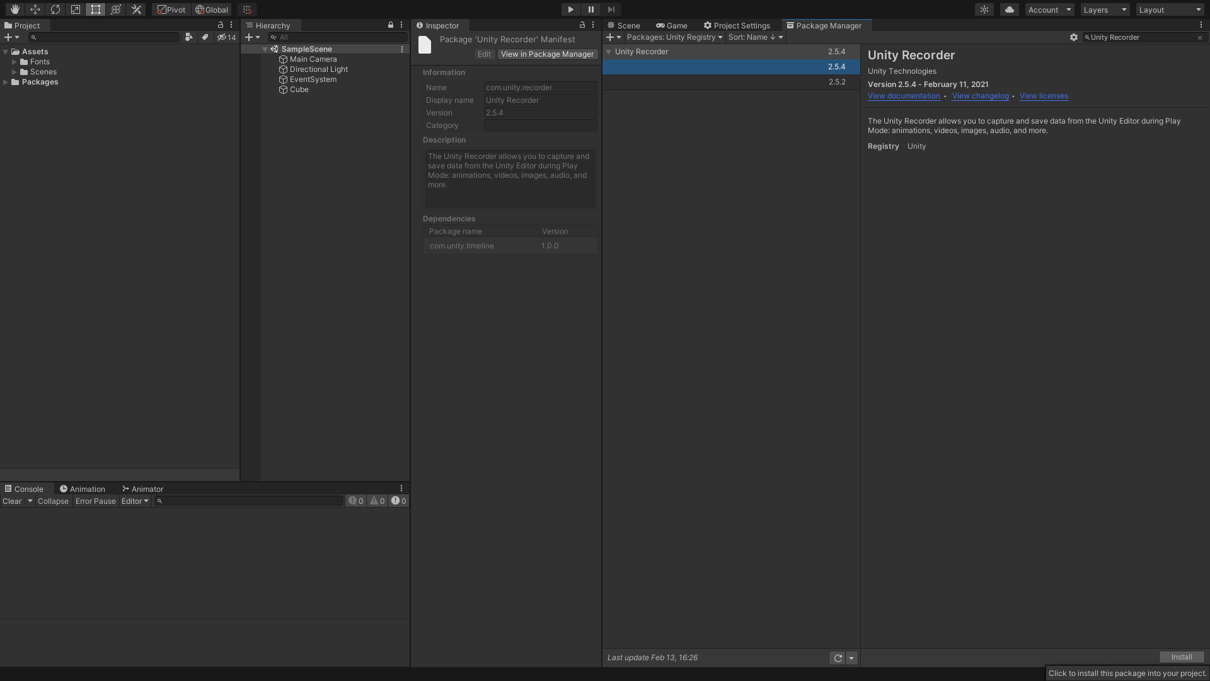Open add package plus menu

[613, 37]
